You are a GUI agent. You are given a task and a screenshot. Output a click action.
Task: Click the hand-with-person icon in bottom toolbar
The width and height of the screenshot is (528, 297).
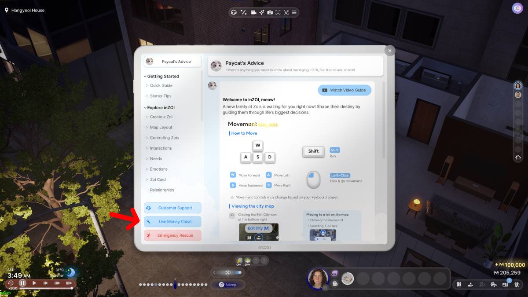470,284
